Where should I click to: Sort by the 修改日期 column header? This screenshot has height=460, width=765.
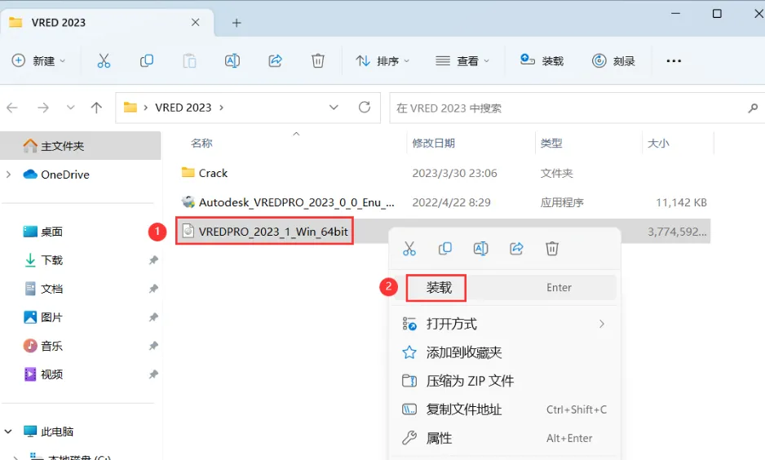coord(433,143)
